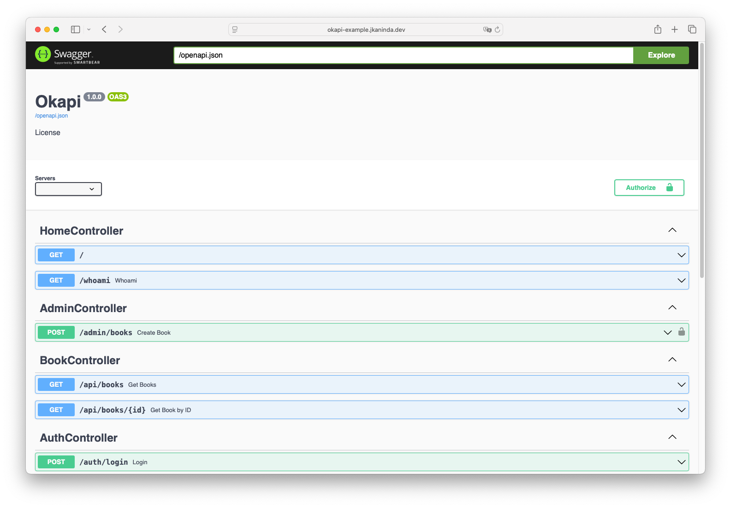
Task: Click the page vertical scrollbar
Action: pos(702,160)
